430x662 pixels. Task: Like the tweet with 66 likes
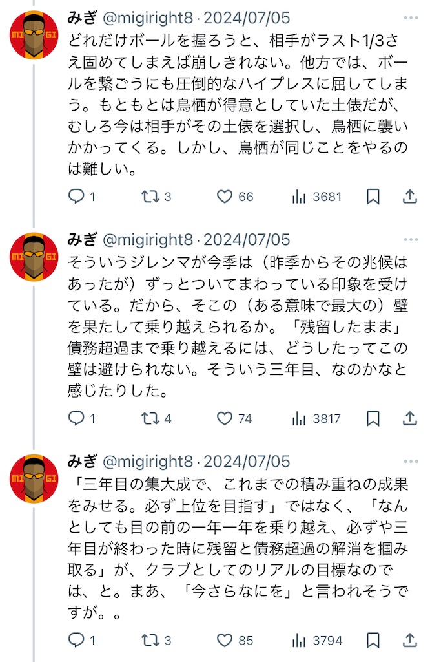tap(224, 197)
